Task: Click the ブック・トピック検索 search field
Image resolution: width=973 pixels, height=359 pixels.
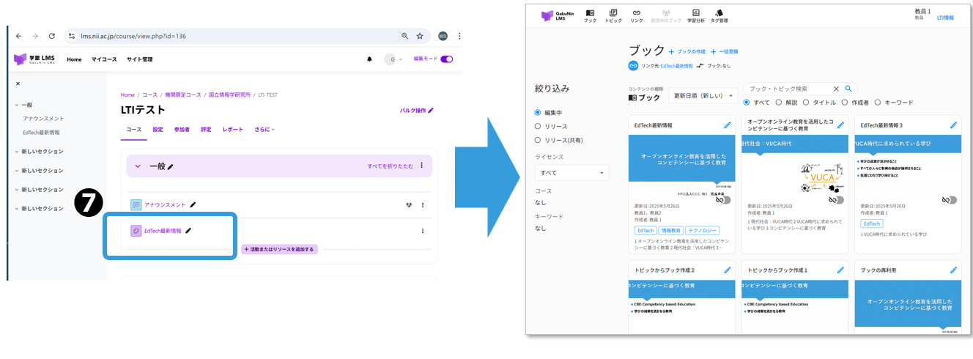Action: click(788, 89)
